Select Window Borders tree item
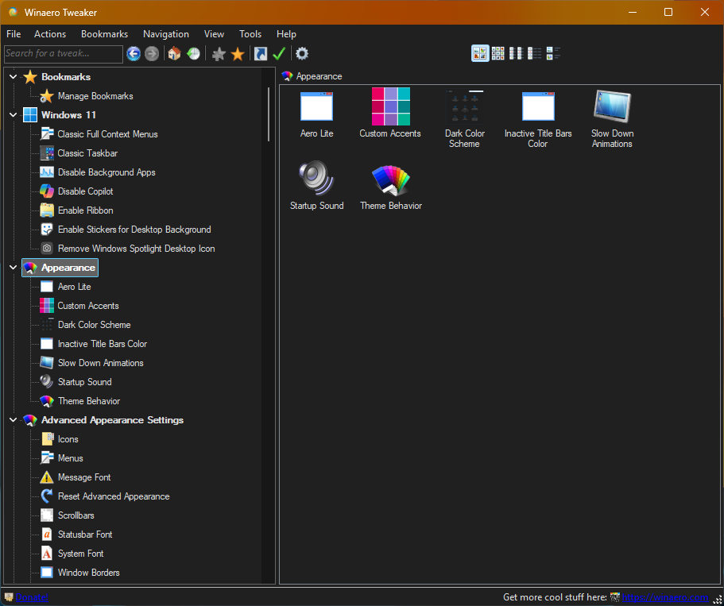The width and height of the screenshot is (724, 606). (89, 573)
